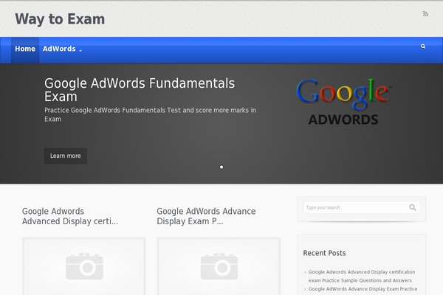Open the RSS feed icon
This screenshot has width=443, height=295.
(425, 14)
